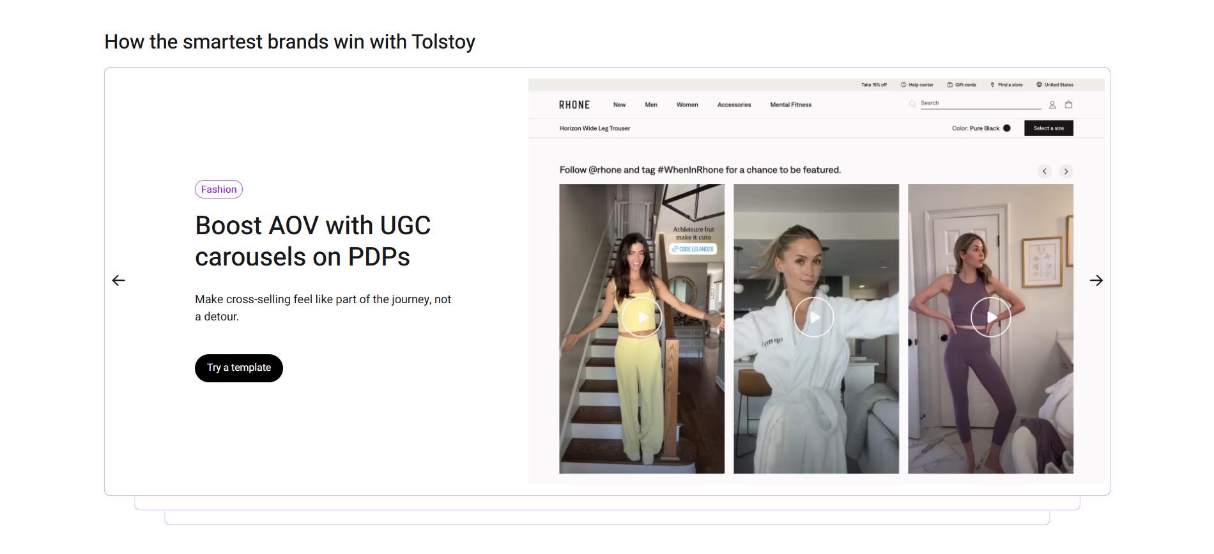Image resolution: width=1214 pixels, height=554 pixels.
Task: Click the Find a store pin icon
Action: (x=993, y=85)
